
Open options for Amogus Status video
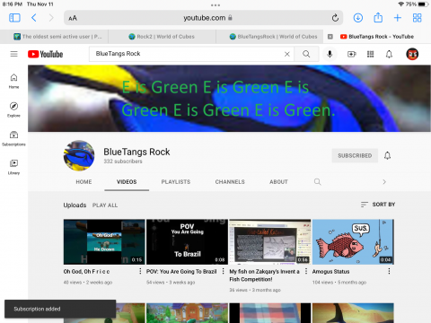point(389,271)
